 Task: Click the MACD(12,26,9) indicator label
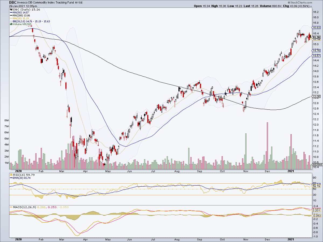(24, 207)
